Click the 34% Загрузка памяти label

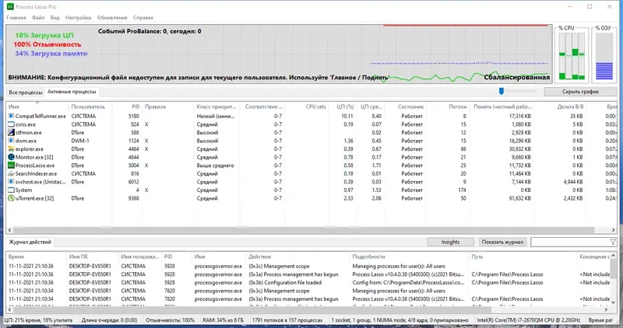(x=51, y=54)
